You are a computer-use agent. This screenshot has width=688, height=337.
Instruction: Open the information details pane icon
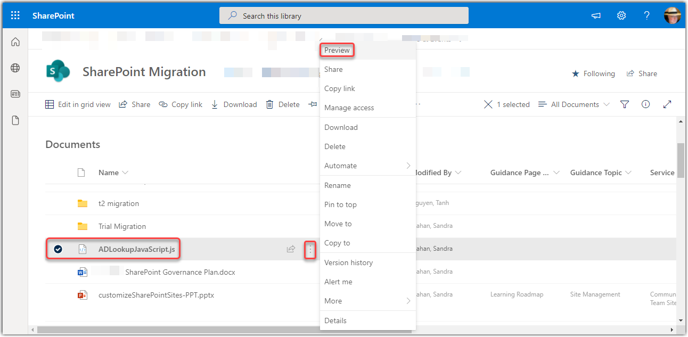pyautogui.click(x=645, y=104)
